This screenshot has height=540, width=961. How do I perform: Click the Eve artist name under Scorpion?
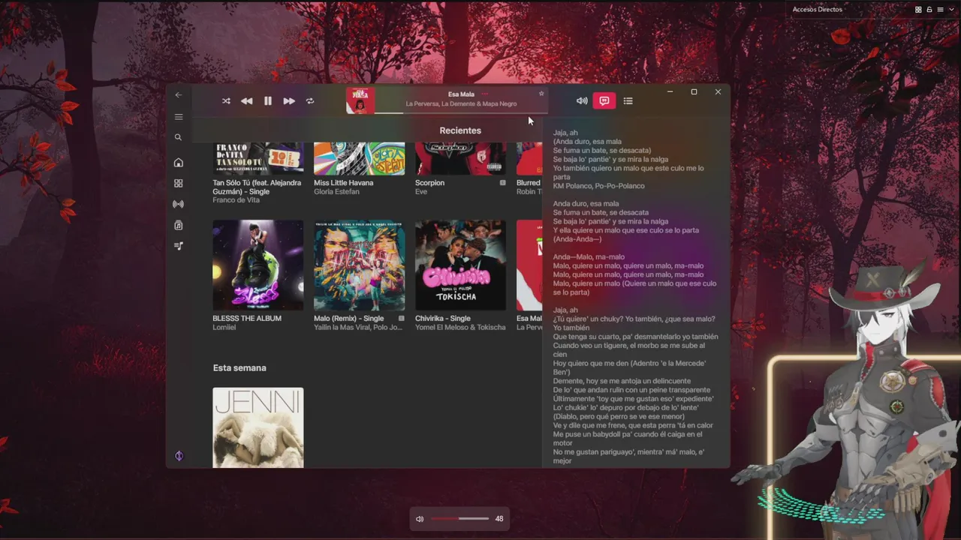pyautogui.click(x=421, y=192)
